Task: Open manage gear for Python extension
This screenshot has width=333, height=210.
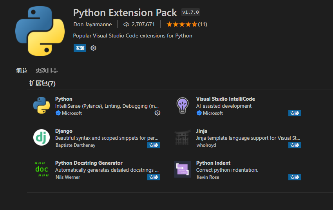Action: (157, 113)
